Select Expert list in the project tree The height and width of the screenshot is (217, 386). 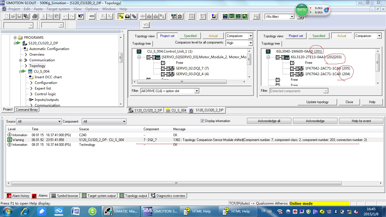[x=43, y=88]
